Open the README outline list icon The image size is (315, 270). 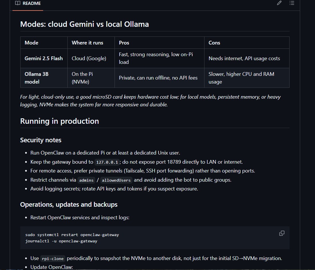pos(292,3)
